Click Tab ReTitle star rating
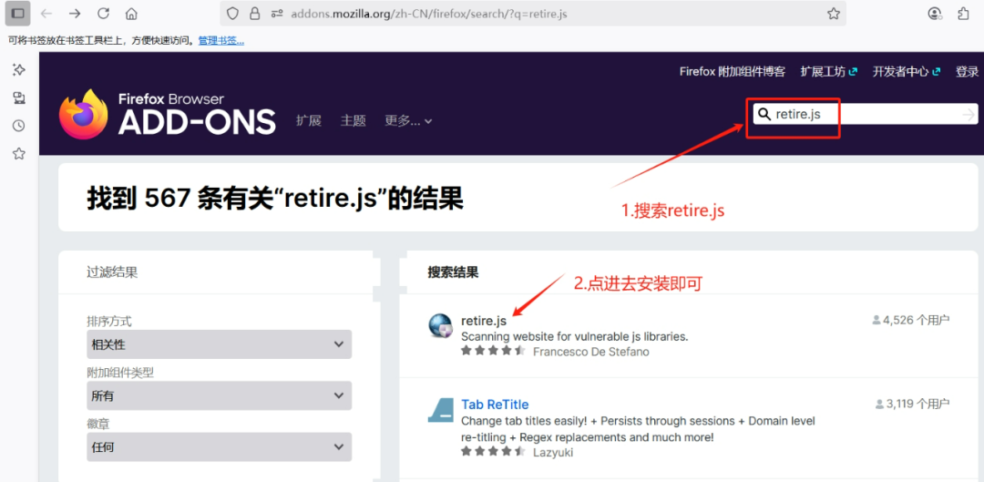Viewport: 984px width, 482px height. [493, 451]
